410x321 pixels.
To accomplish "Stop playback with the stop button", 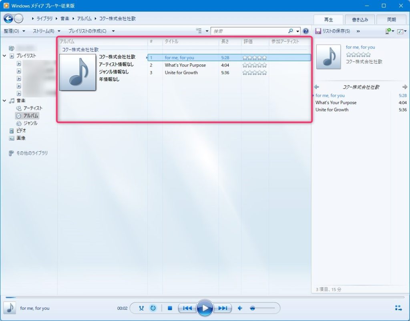I will [x=170, y=308].
